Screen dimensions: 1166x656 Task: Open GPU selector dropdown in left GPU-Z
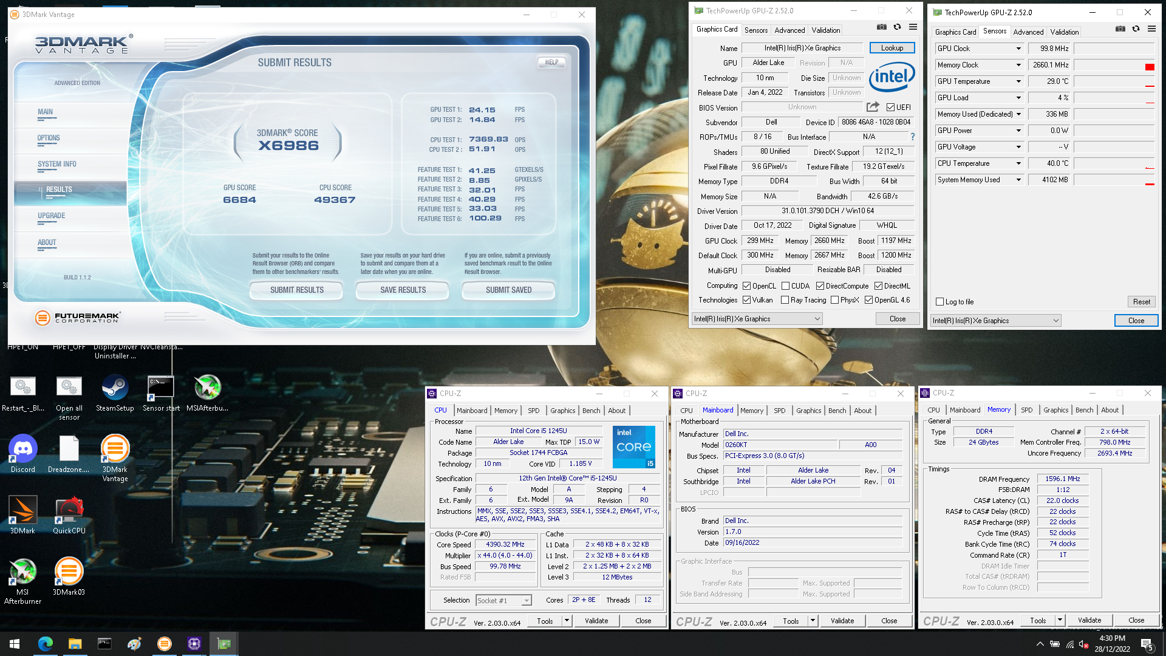click(757, 319)
